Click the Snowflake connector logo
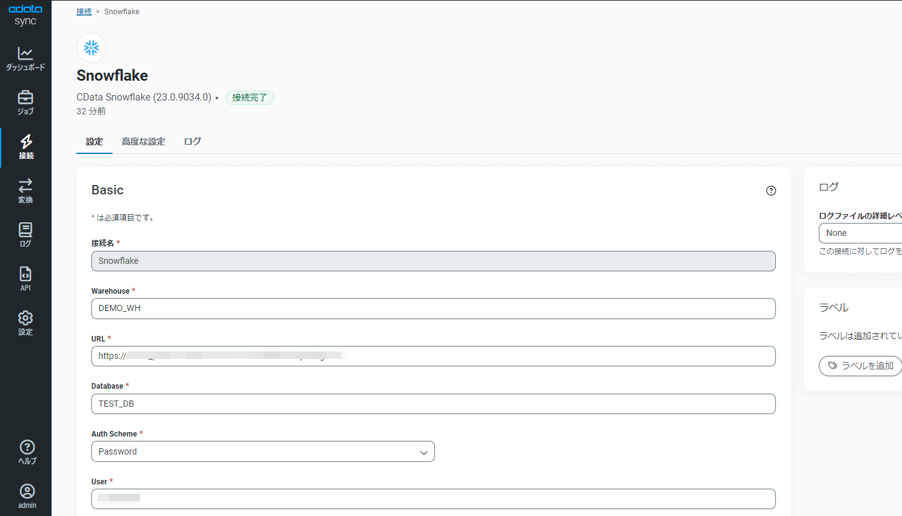Viewport: 902px width, 516px height. (x=91, y=47)
